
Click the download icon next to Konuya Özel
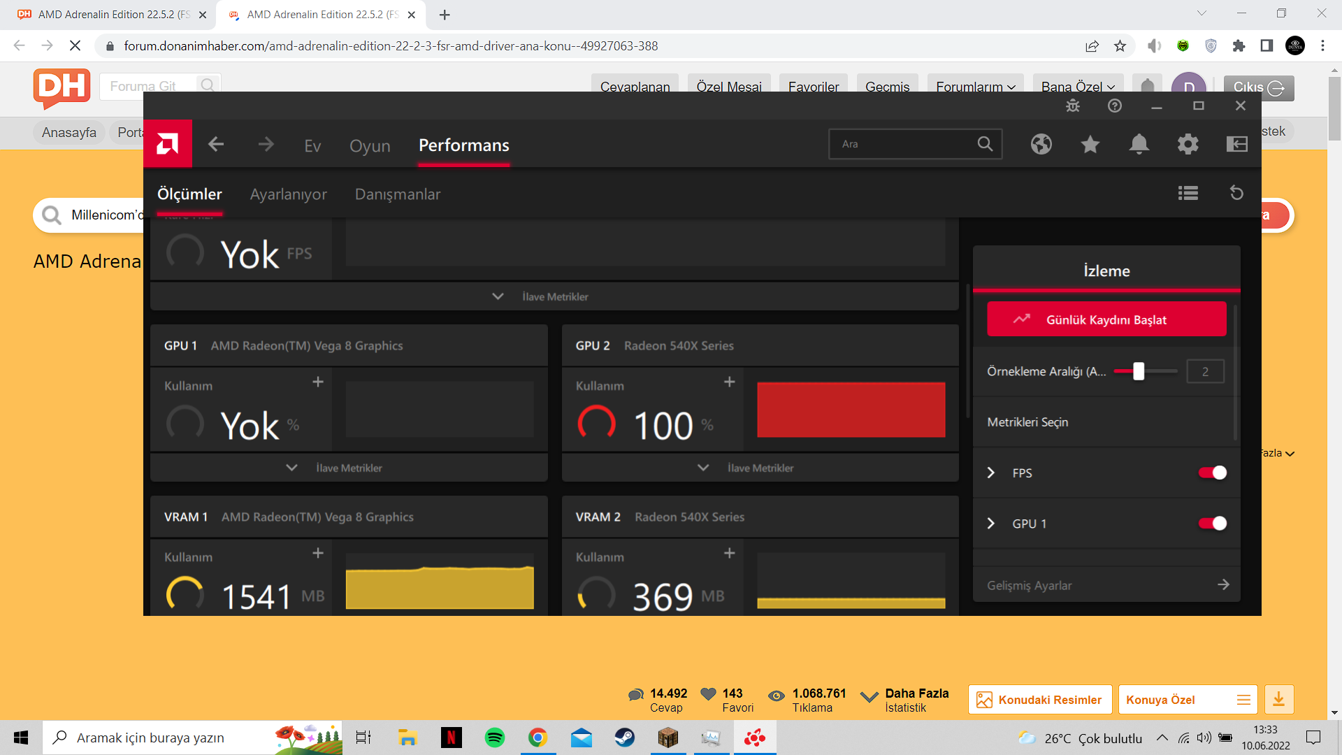coord(1278,699)
